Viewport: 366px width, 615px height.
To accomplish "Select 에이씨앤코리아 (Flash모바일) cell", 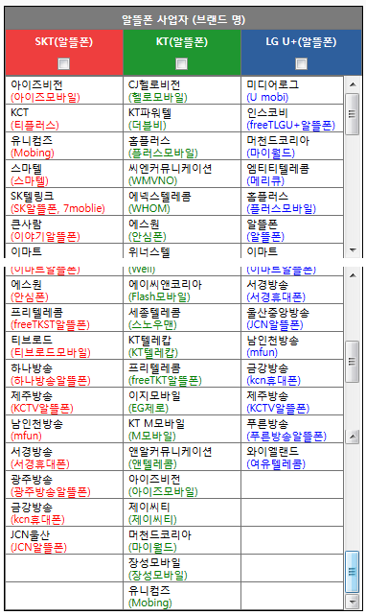I will 182,290.
